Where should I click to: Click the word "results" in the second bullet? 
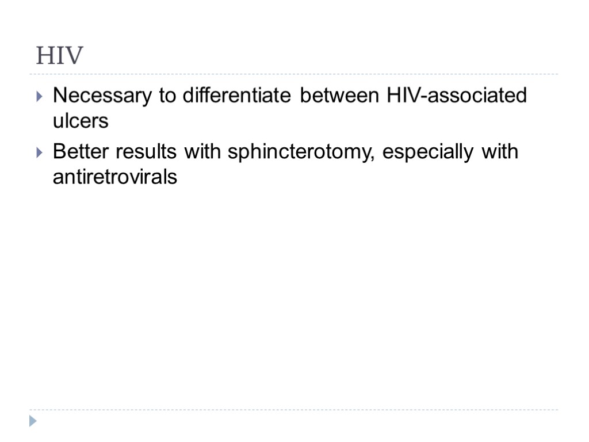[x=144, y=152]
